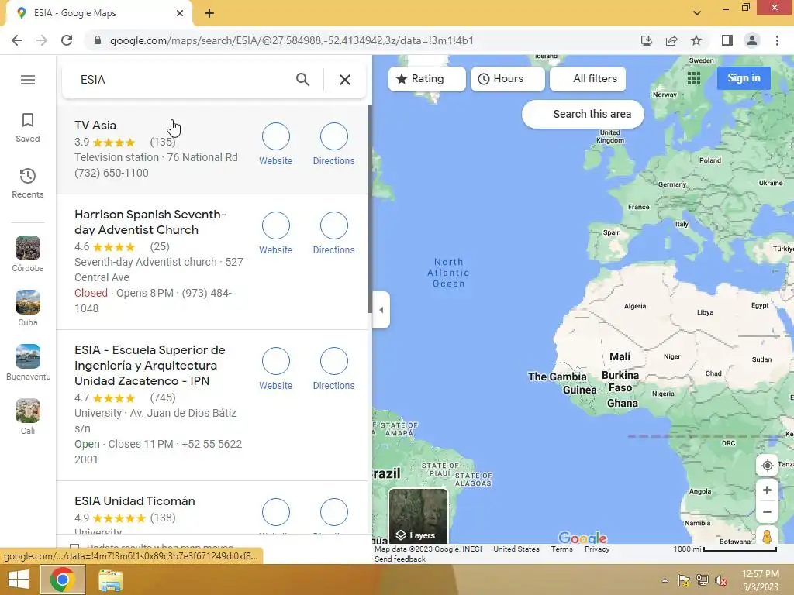Click the install app icon
The image size is (794, 595).
[x=646, y=40]
